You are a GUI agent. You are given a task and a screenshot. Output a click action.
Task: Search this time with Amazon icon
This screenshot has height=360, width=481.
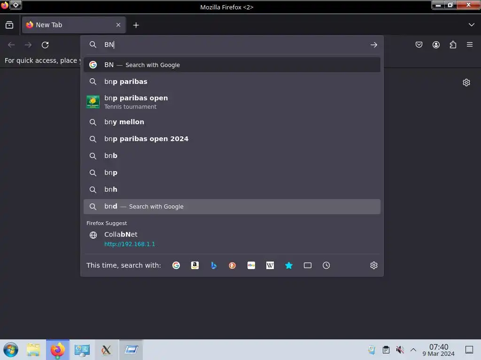point(195,265)
